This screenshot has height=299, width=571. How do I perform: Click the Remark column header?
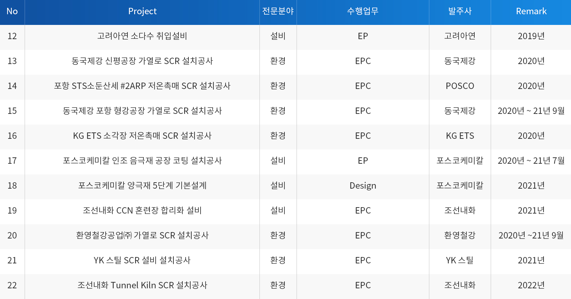(x=531, y=11)
